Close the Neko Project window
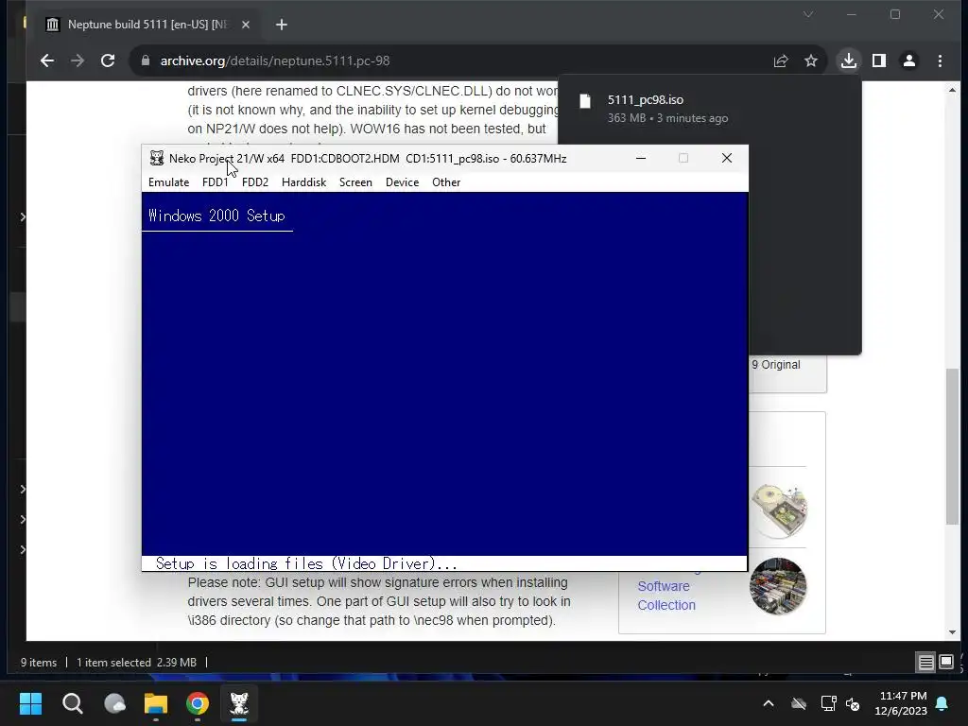 click(x=727, y=158)
